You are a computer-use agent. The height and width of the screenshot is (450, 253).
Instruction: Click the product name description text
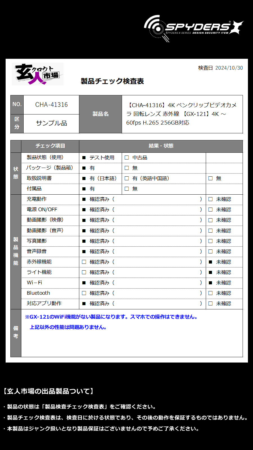tap(181, 114)
